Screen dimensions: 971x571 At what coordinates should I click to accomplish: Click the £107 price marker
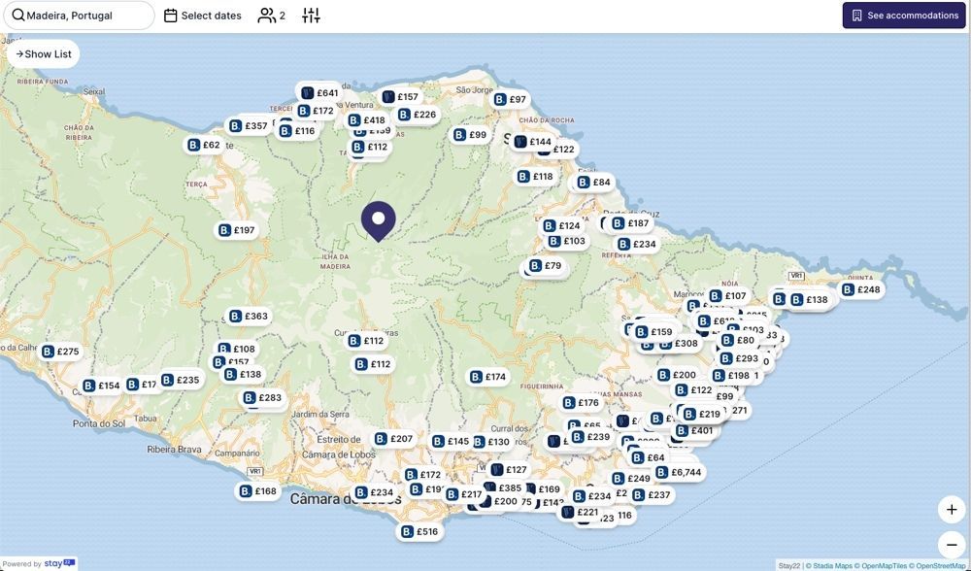click(x=727, y=296)
